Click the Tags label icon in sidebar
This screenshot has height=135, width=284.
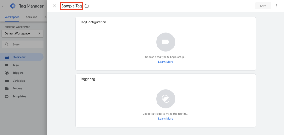pos(7,65)
